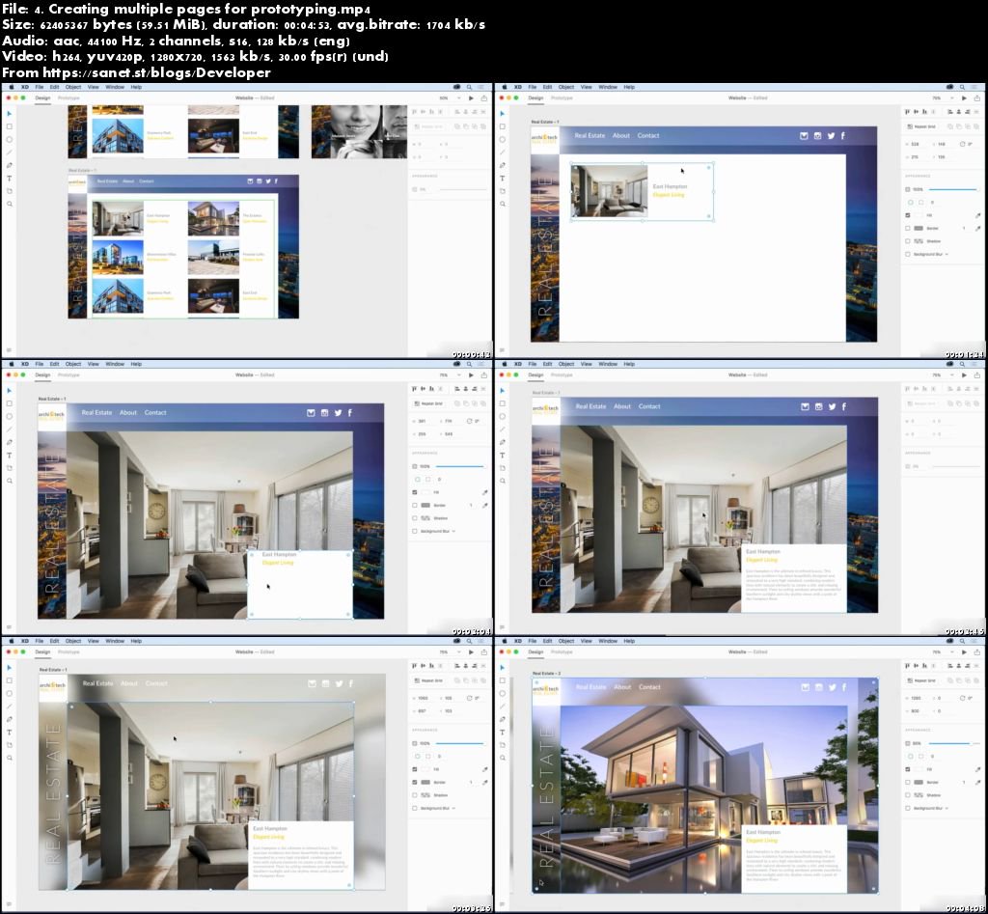Switch to the Prototype tab in the 00:00:43 frame

(x=69, y=98)
